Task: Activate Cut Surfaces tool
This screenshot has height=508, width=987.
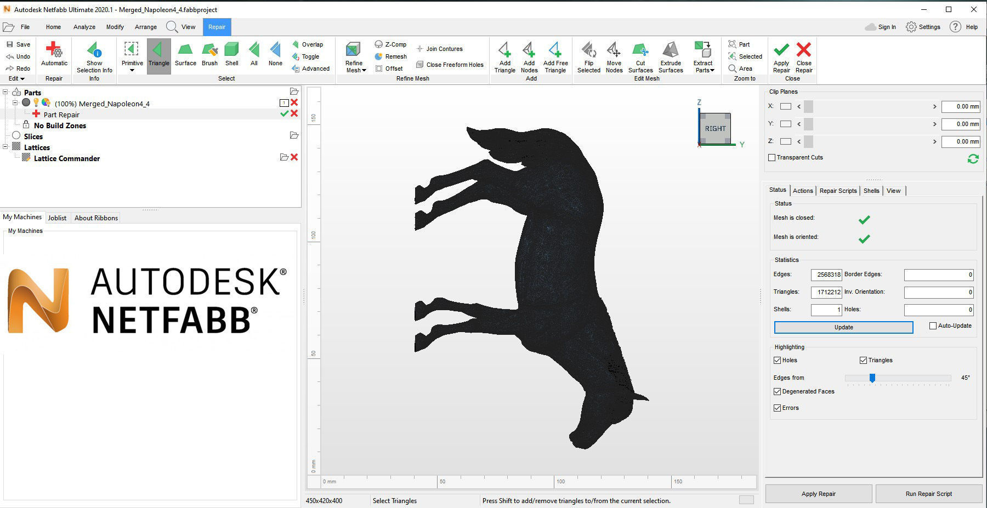Action: pos(640,57)
